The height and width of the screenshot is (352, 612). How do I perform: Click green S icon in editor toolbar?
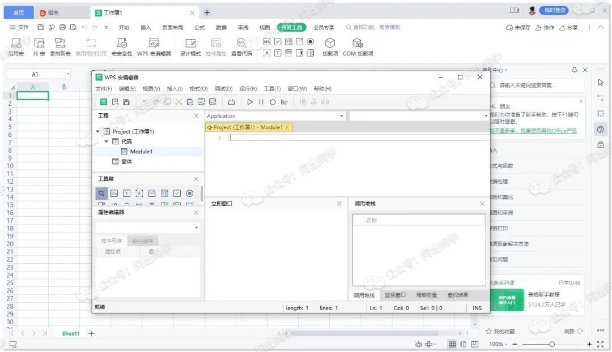click(104, 102)
